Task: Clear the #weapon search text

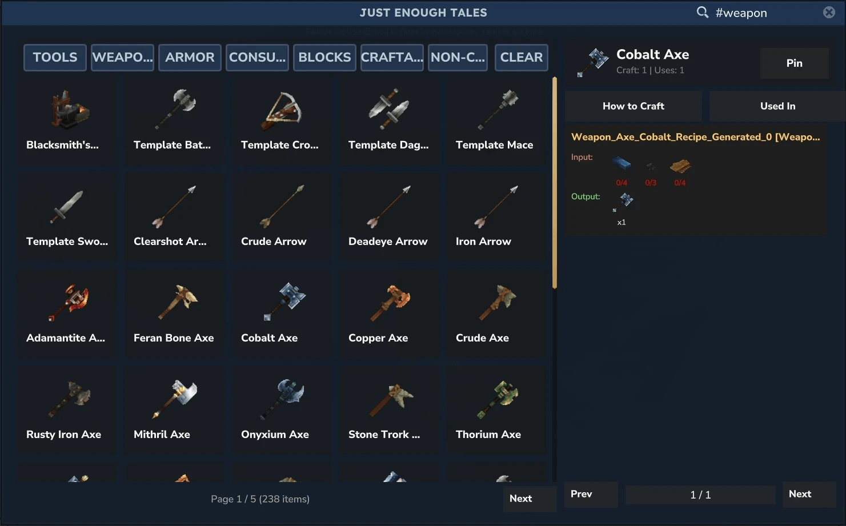Action: coord(829,13)
